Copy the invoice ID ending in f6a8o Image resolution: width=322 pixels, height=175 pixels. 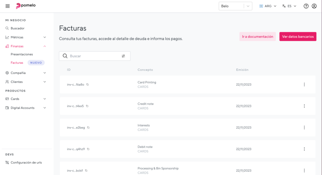tap(88, 85)
